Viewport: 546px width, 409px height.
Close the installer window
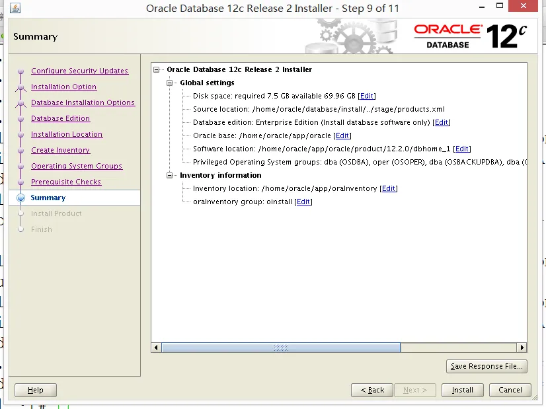tap(524, 6)
